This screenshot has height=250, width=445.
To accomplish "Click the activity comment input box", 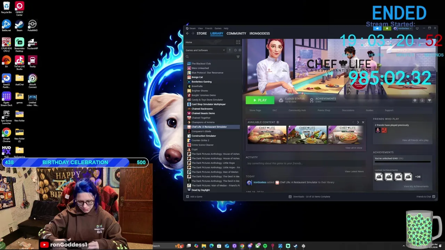I will pyautogui.click(x=306, y=163).
